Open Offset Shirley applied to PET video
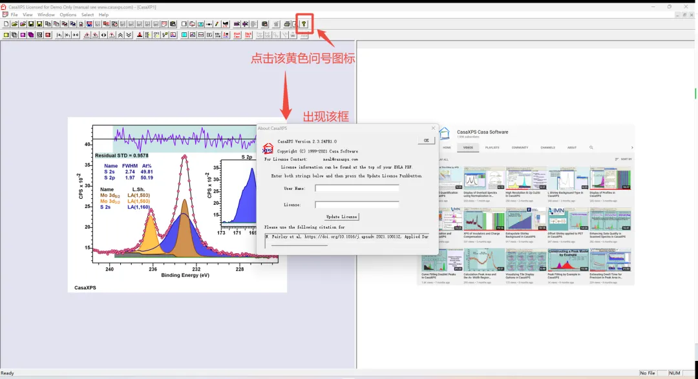698x379 pixels. (x=567, y=219)
